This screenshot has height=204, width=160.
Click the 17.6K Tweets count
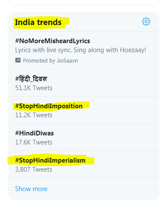pos(34,142)
